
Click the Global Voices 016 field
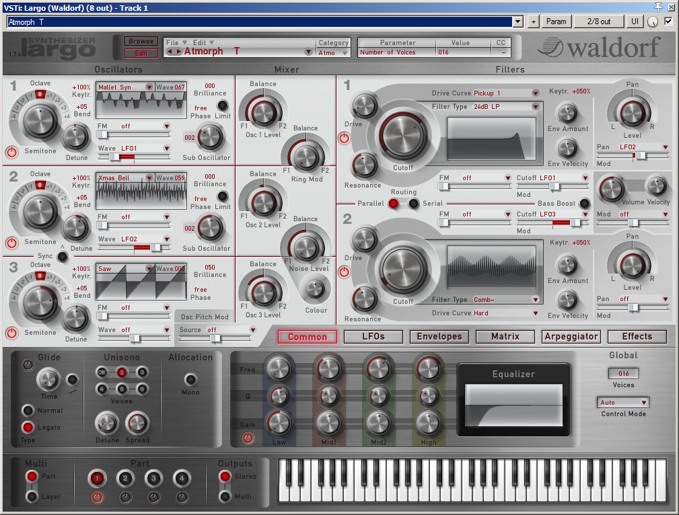click(x=623, y=374)
